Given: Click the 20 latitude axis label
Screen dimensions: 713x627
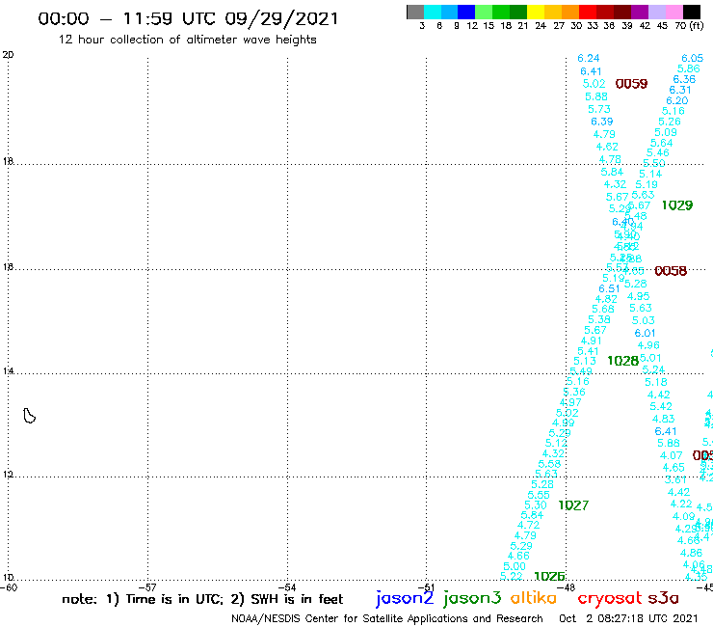Looking at the screenshot, I should (8, 55).
